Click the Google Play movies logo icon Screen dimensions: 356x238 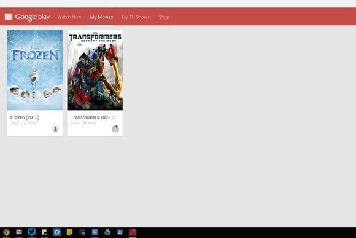click(x=9, y=17)
